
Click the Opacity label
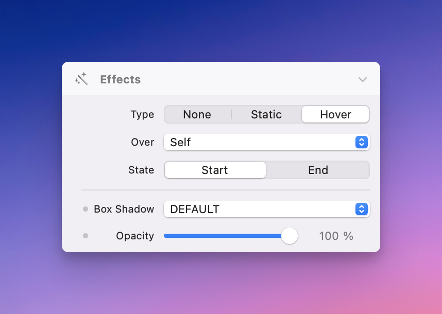(x=135, y=236)
